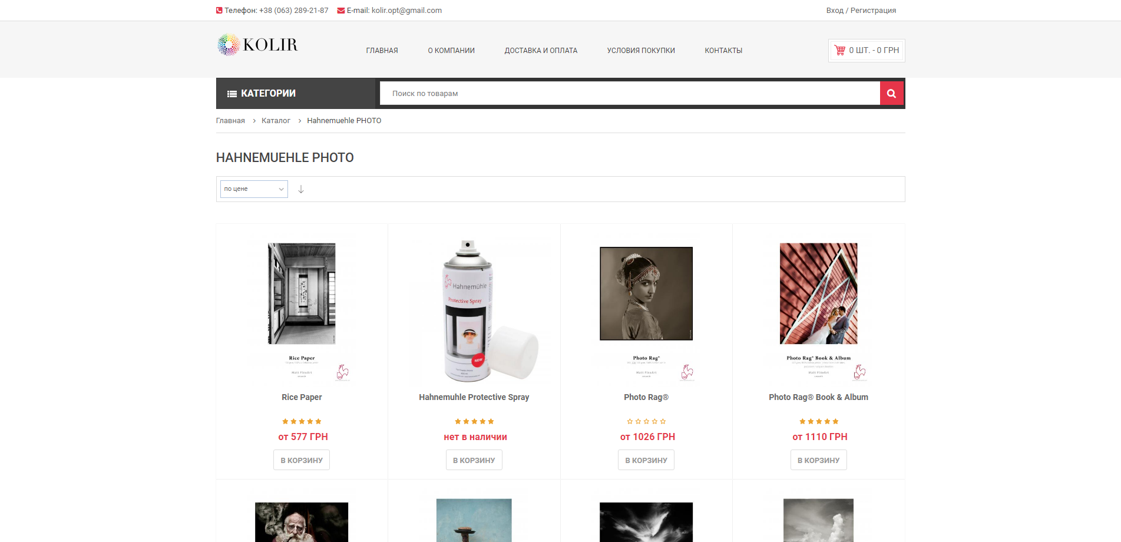Viewport: 1121px width, 542px height.
Task: Open the ГЛАВНАЯ menu item
Action: tap(382, 51)
